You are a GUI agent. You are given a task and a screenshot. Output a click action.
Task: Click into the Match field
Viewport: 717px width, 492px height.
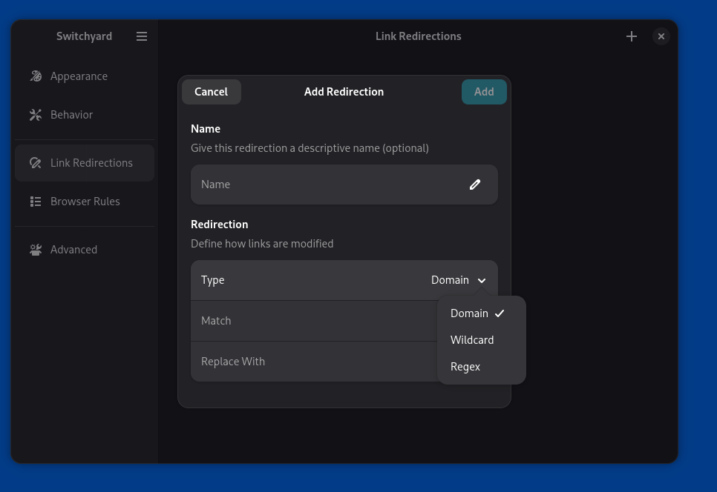(312, 321)
